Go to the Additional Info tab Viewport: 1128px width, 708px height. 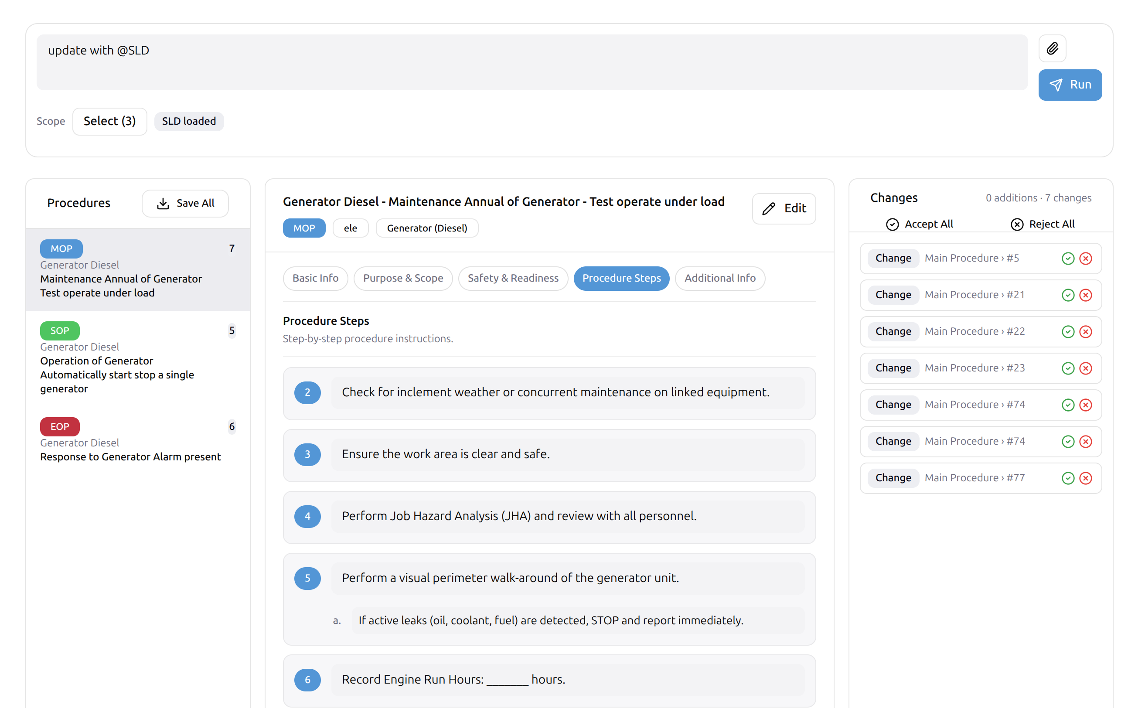720,278
